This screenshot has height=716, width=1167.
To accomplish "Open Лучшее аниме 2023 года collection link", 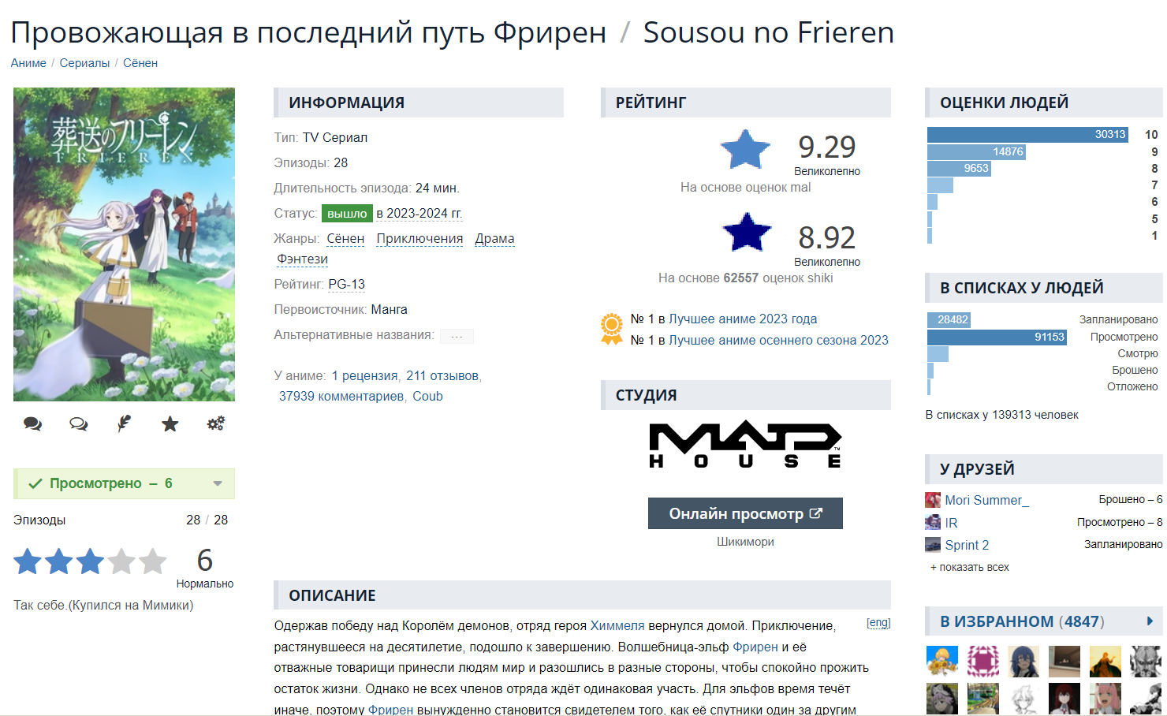I will pyautogui.click(x=743, y=319).
